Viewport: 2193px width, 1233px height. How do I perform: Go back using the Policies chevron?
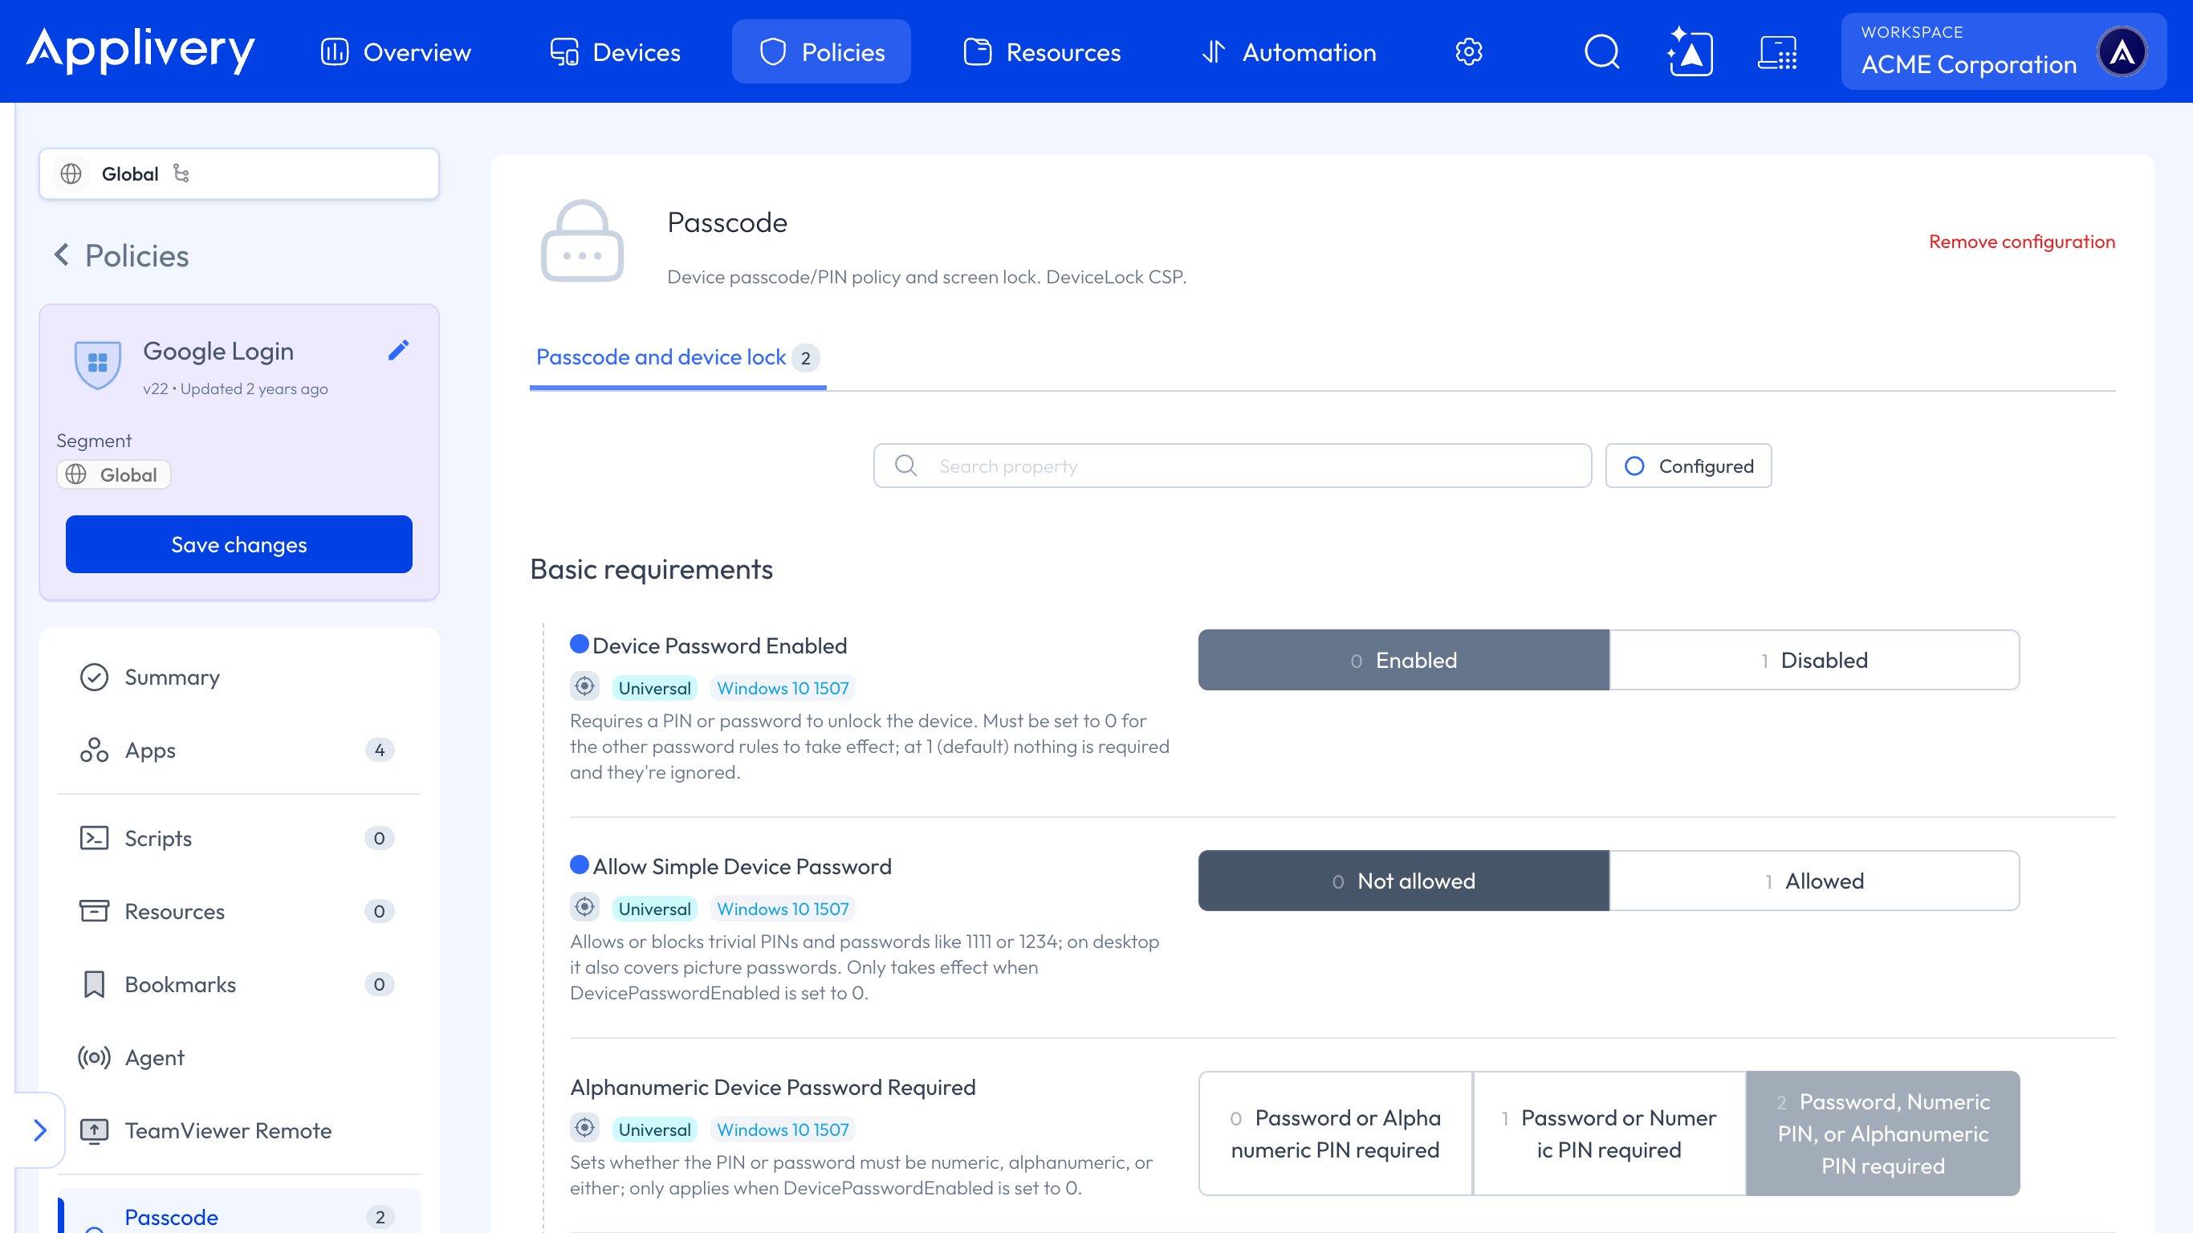pyautogui.click(x=61, y=254)
